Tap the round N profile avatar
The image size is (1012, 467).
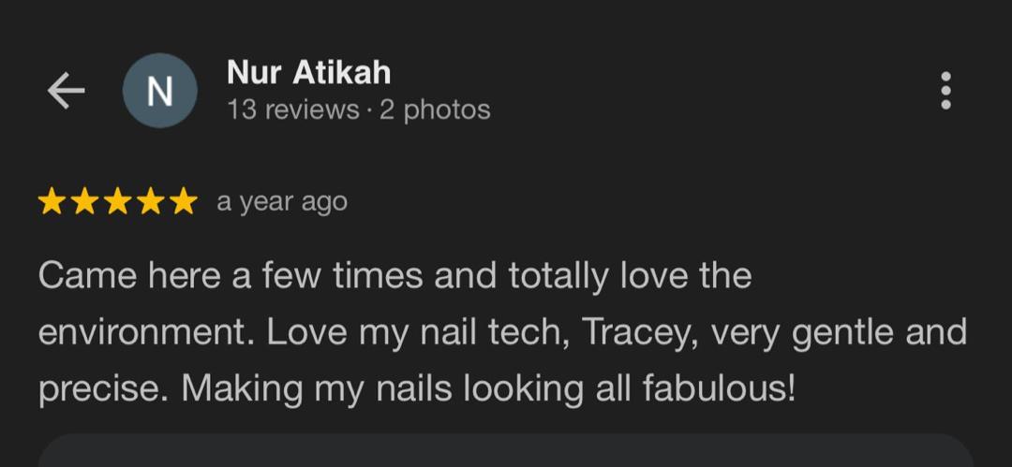pos(160,91)
